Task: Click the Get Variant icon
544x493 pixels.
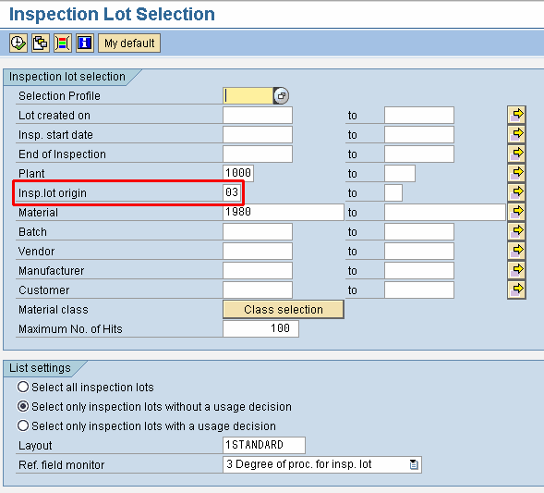Action: coord(41,43)
